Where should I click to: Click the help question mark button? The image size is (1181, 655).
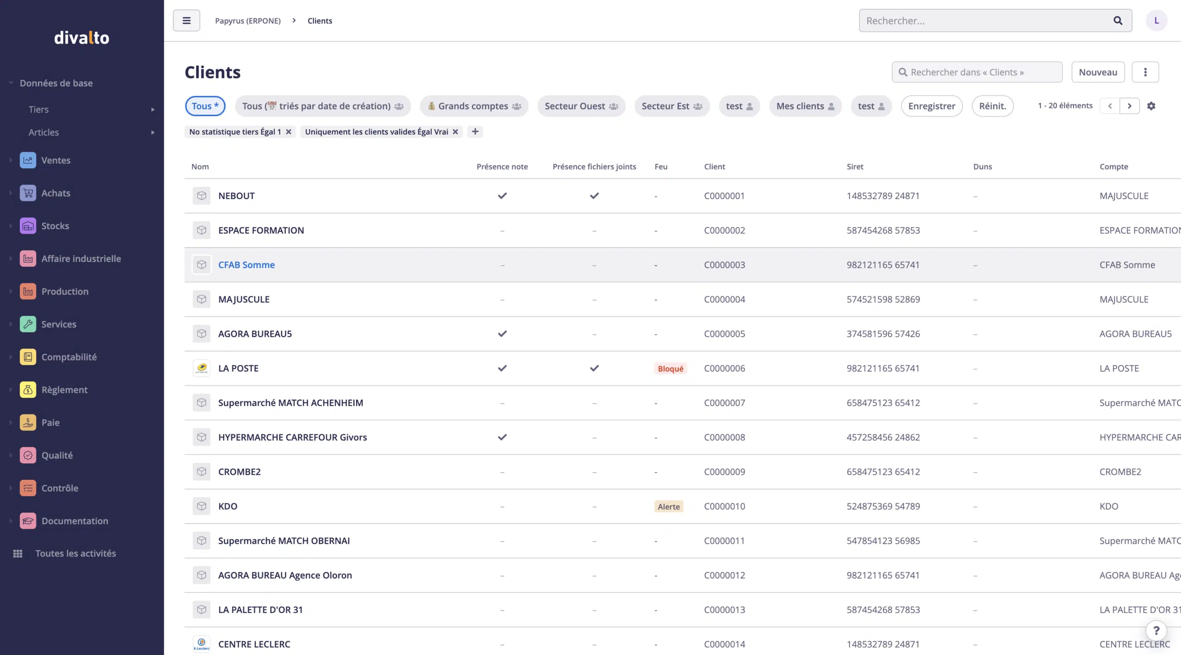pos(1156,631)
